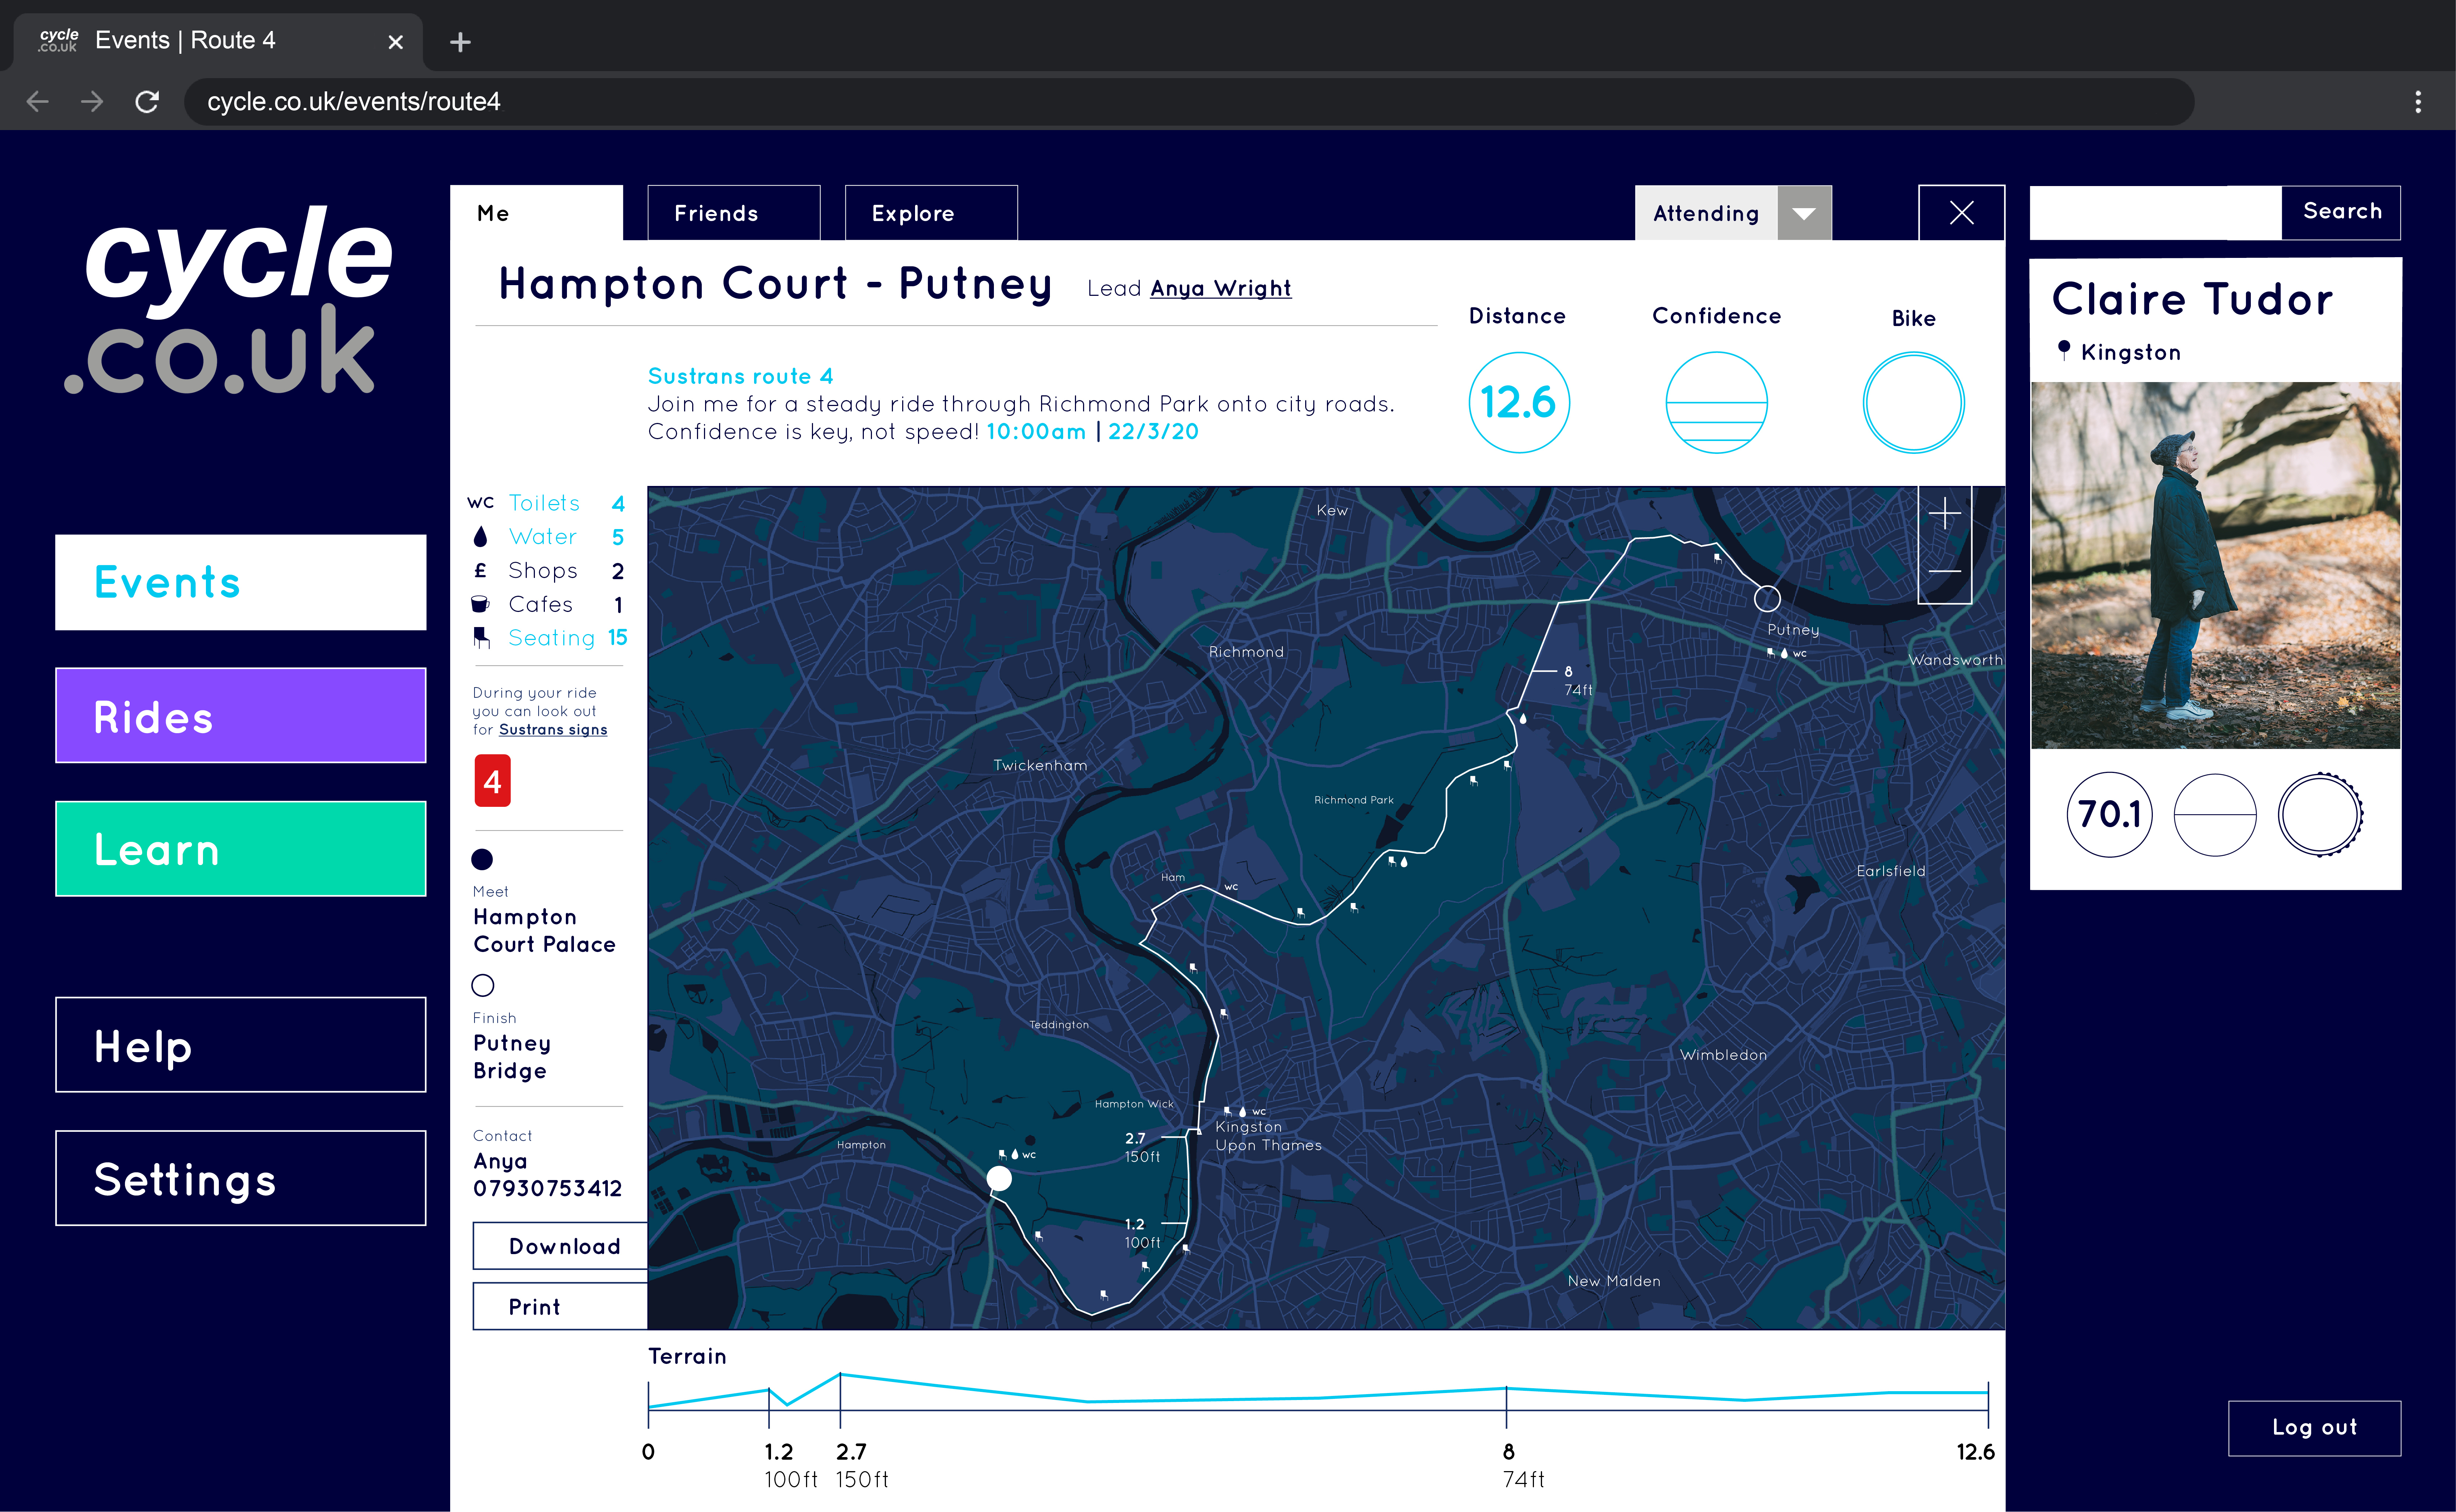Click the white start marker on map
This screenshot has width=2456, height=1512.
point(999,1179)
